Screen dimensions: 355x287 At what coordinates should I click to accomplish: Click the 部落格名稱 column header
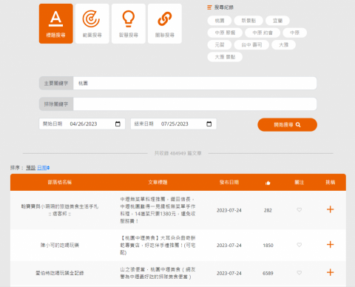60,182
